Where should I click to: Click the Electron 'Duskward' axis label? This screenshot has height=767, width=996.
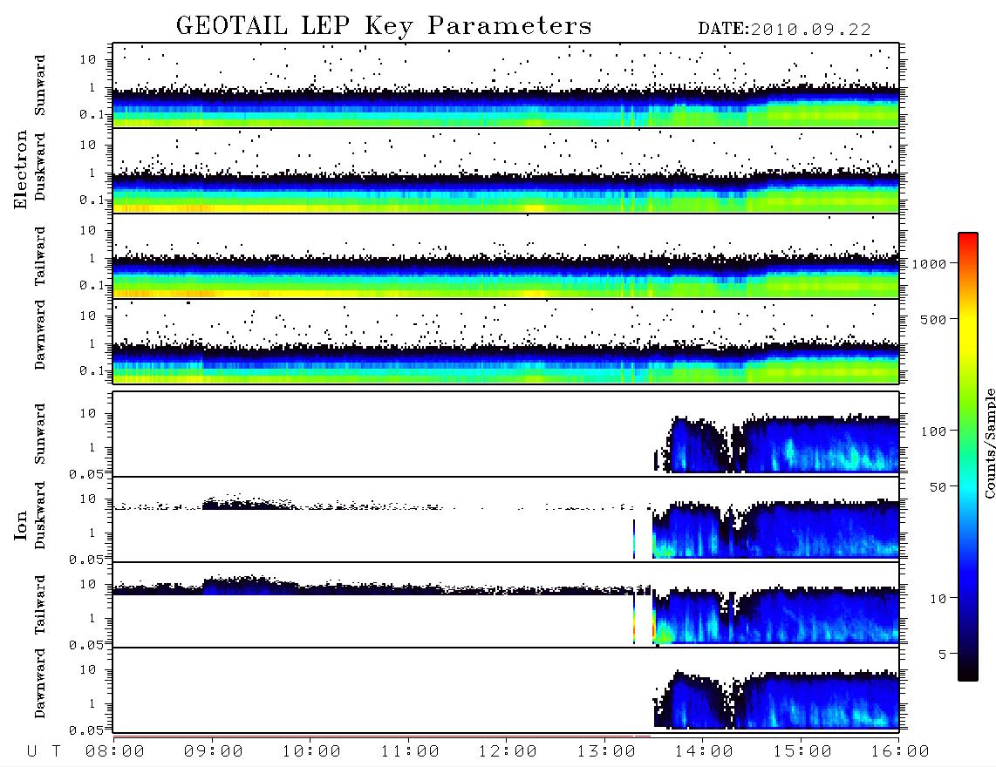point(40,167)
